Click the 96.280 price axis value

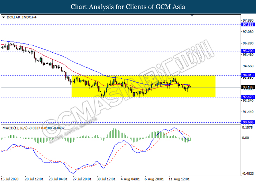coord(248,43)
